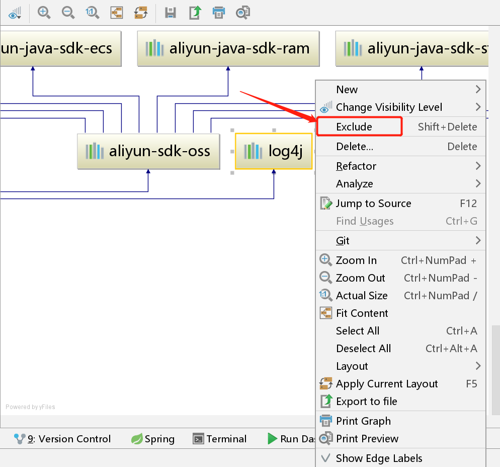Choose Zoom Out from context menu

[x=401, y=278]
